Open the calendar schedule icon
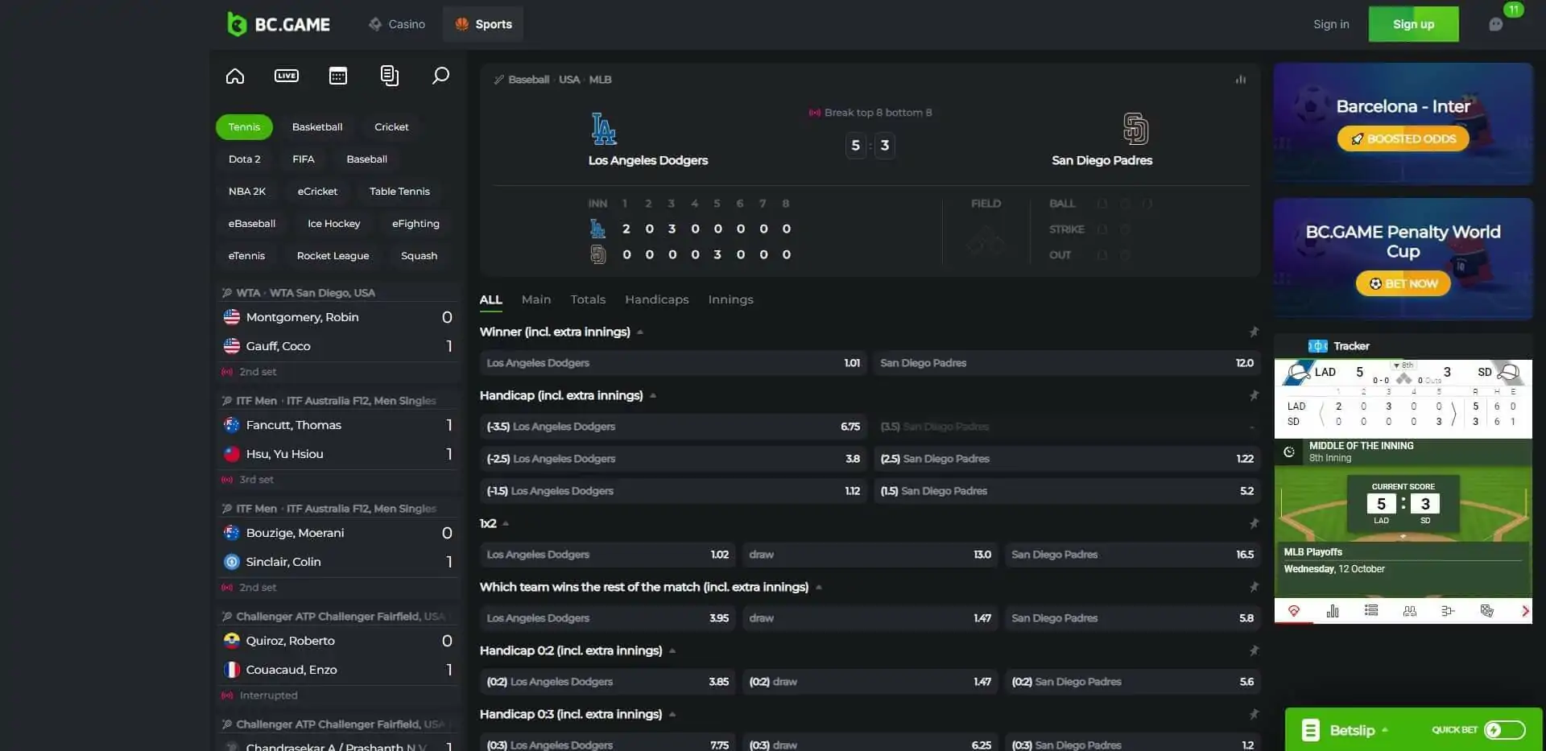 [338, 76]
